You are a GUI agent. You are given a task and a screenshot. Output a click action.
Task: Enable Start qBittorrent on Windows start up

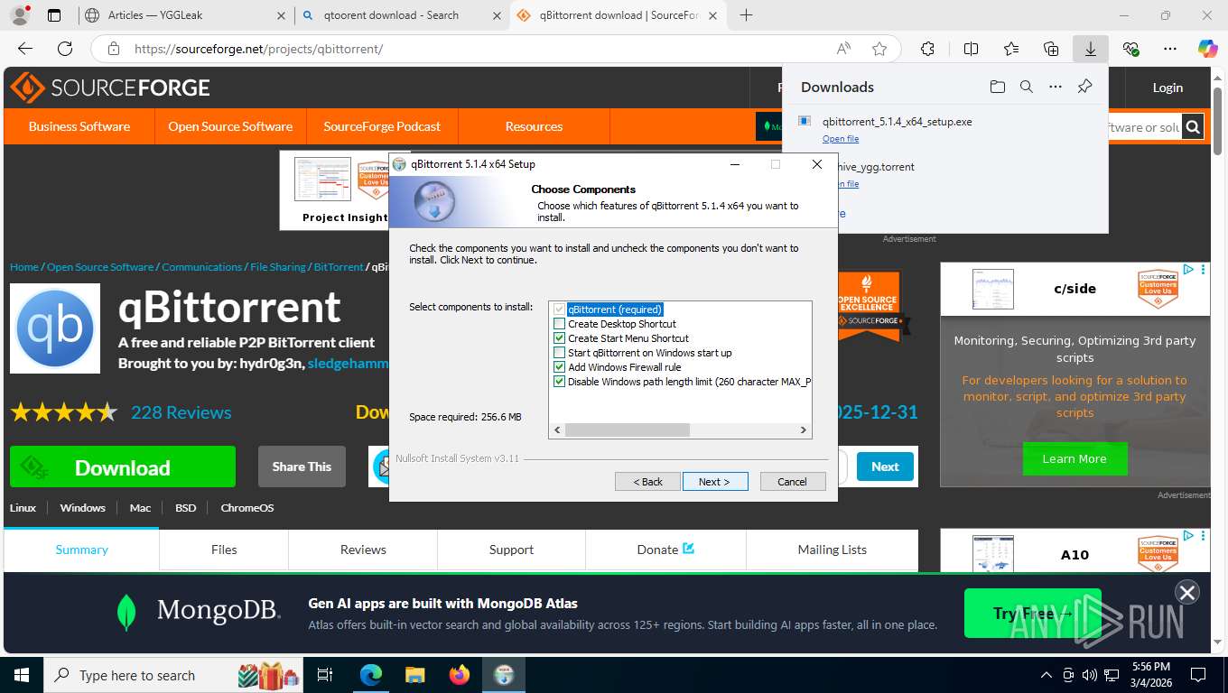560,353
